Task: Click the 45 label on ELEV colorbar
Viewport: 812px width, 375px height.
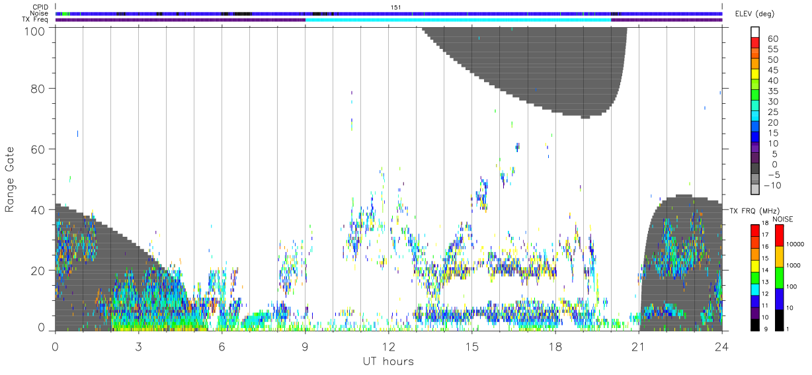Action: click(x=772, y=70)
